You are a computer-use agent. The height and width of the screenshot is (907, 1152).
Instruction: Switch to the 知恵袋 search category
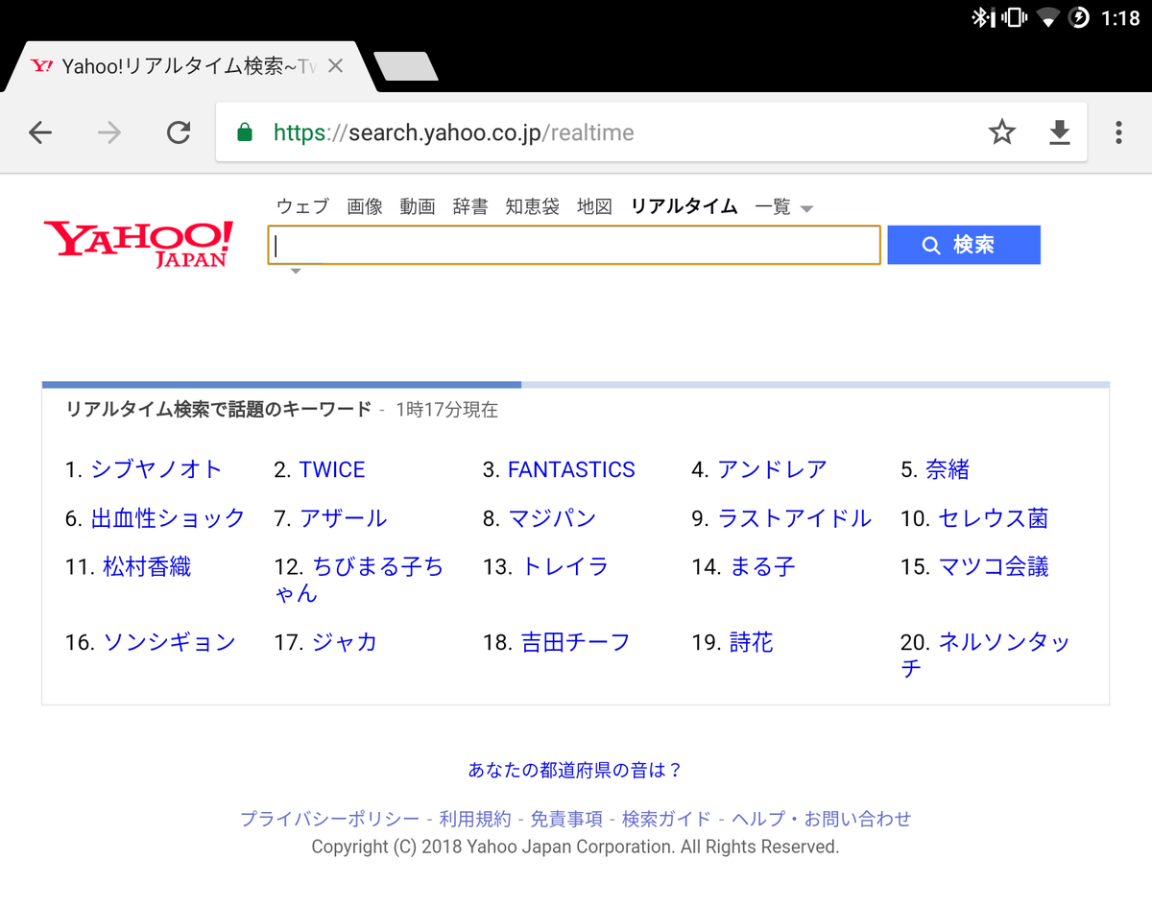[x=532, y=206]
